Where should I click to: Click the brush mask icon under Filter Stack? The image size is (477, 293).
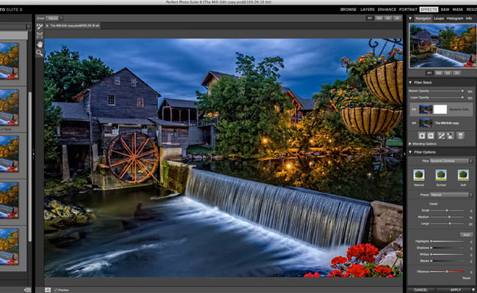(x=441, y=136)
